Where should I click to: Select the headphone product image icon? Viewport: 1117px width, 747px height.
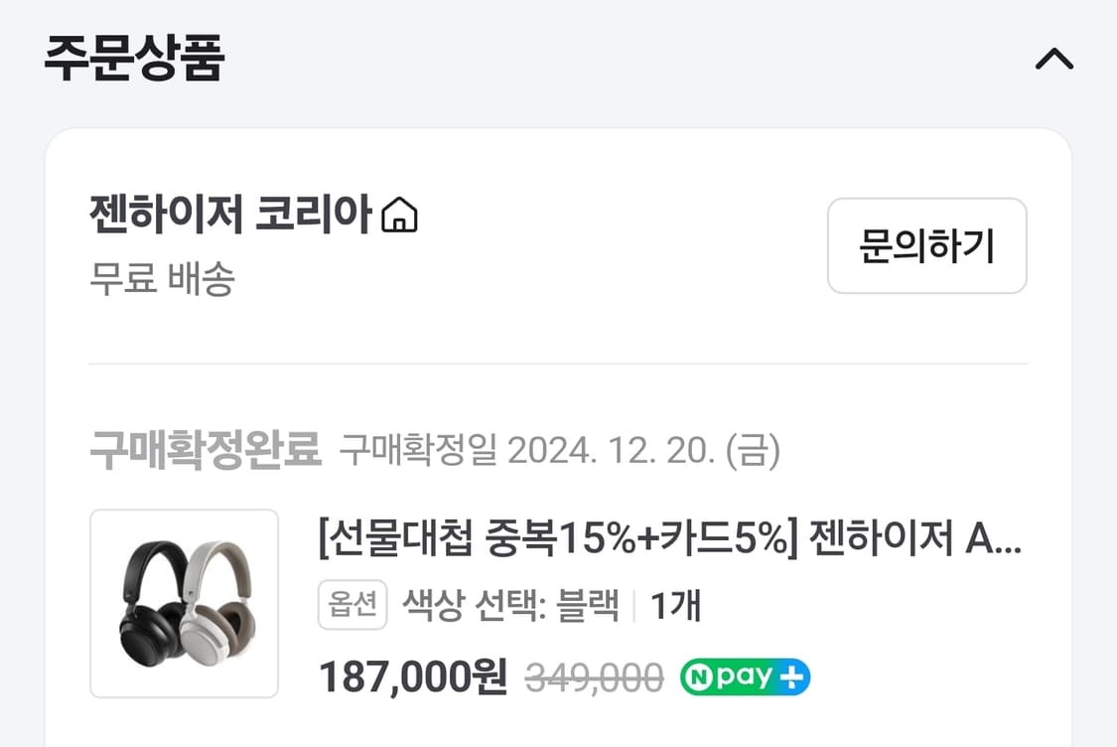point(184,603)
